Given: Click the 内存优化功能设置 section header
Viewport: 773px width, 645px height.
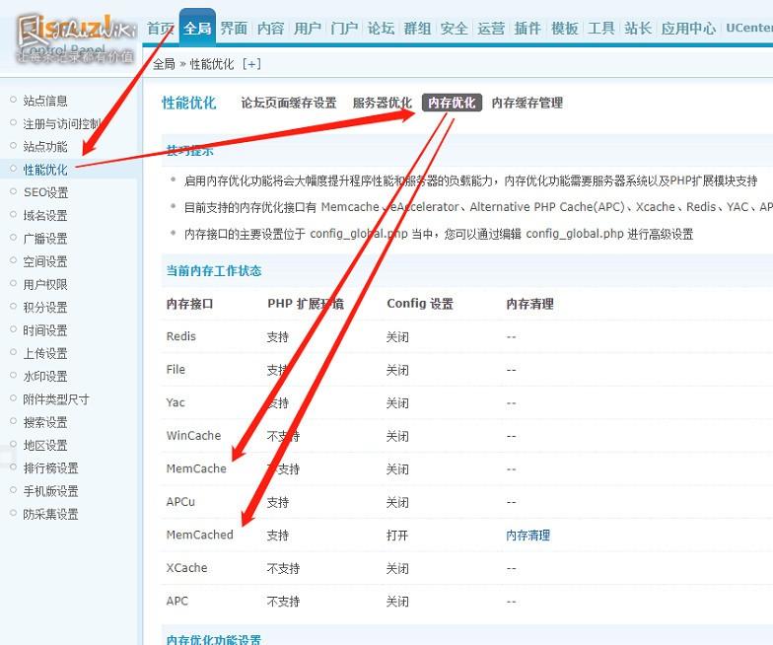Looking at the screenshot, I should click(213, 639).
